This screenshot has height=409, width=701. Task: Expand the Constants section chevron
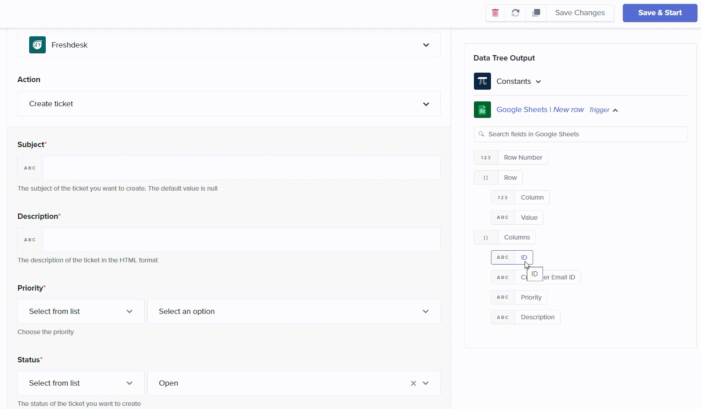tap(539, 82)
